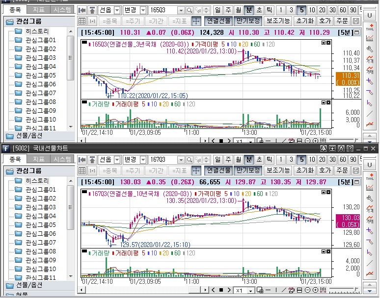
Task: Click the zoom-out minus icon under lower chart
Action: 307,291
